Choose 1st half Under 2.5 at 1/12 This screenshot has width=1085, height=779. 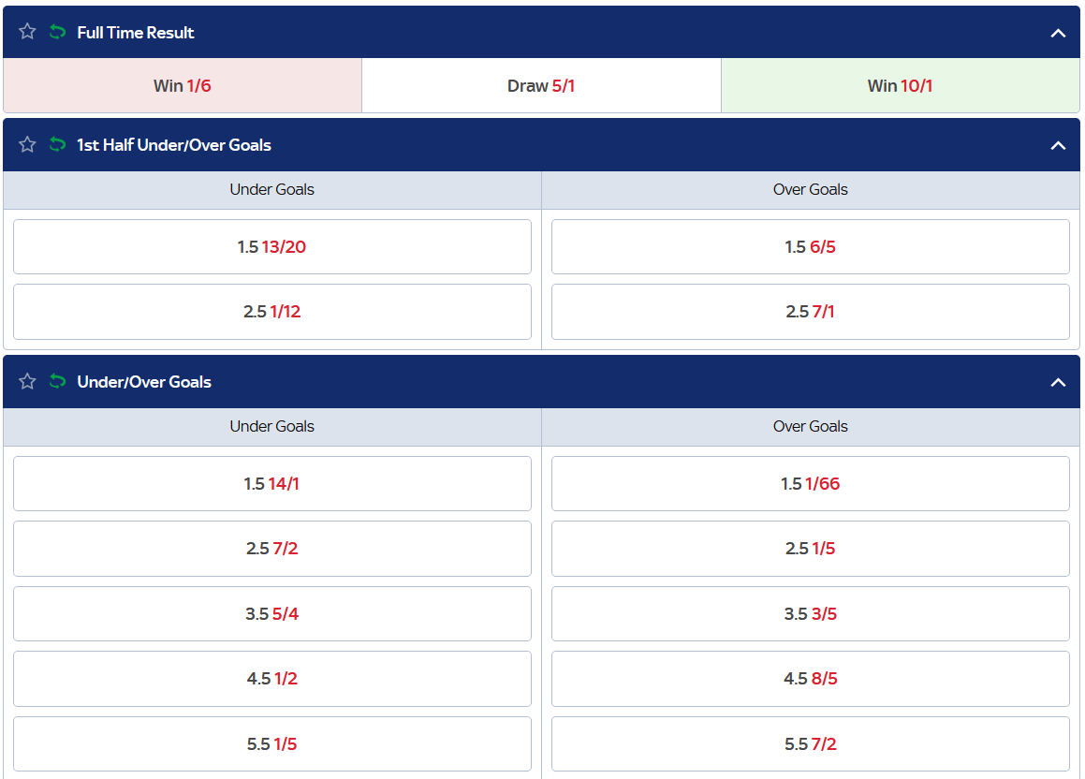pyautogui.click(x=271, y=311)
